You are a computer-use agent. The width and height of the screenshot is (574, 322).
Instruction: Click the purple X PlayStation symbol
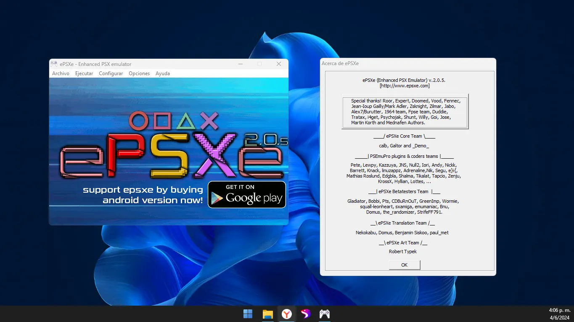pyautogui.click(x=209, y=121)
